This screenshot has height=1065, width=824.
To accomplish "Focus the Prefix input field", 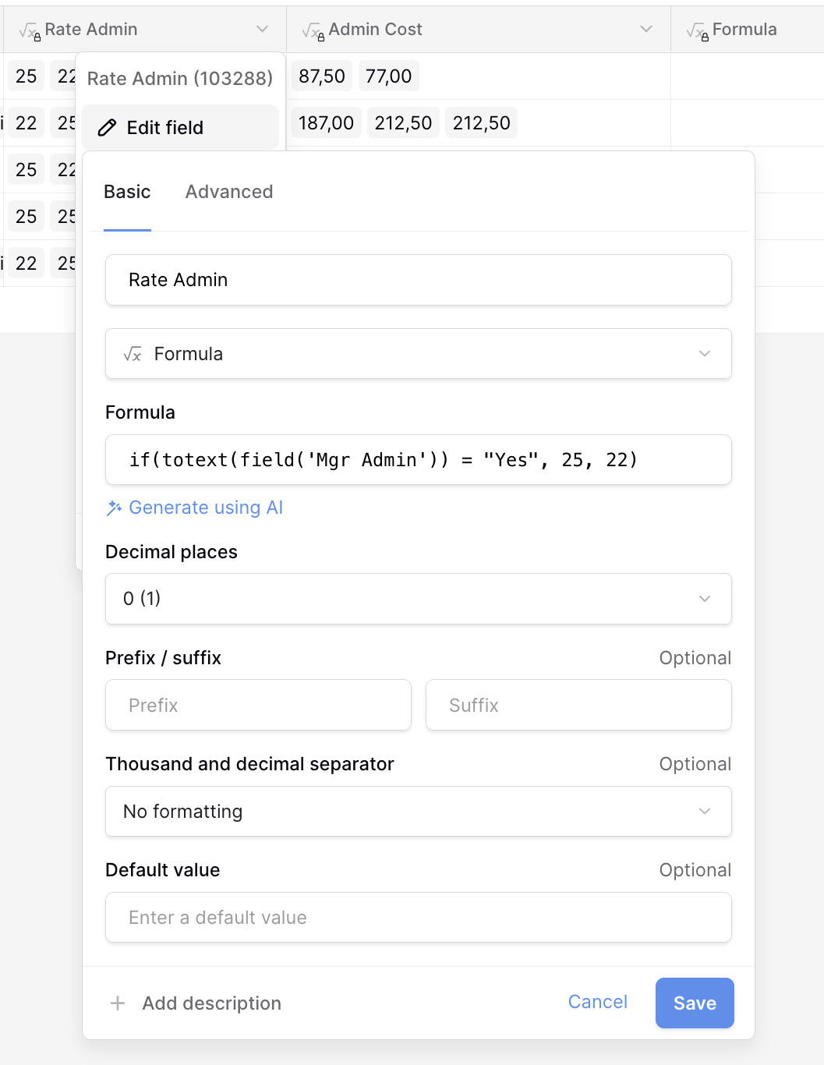I will [258, 706].
